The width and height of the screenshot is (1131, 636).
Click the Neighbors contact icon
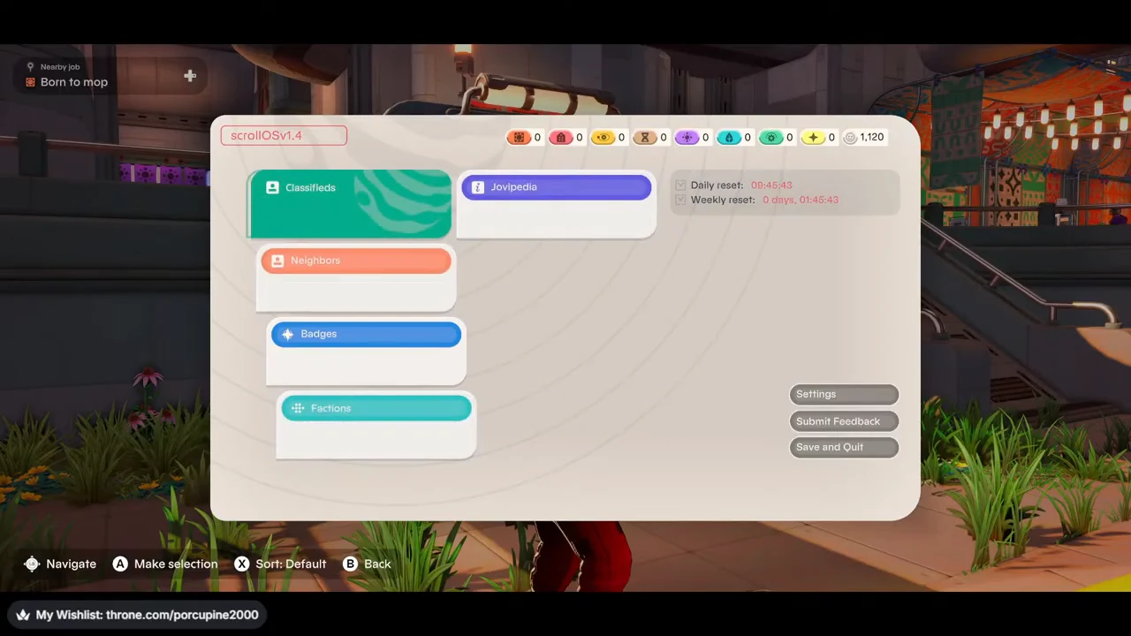(x=277, y=261)
